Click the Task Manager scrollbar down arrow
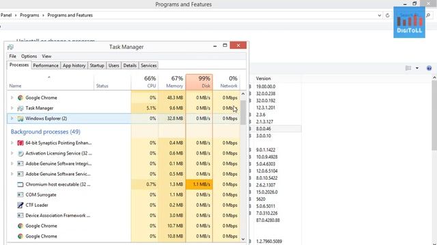 point(243,239)
